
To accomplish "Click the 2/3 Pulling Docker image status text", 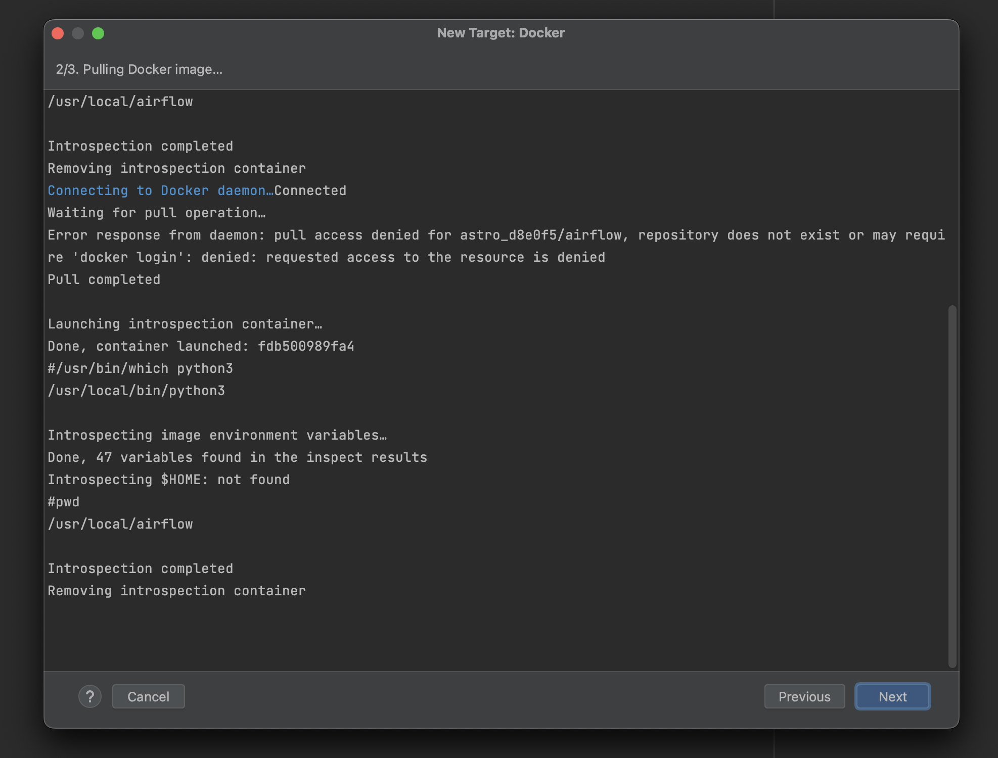I will [x=140, y=69].
